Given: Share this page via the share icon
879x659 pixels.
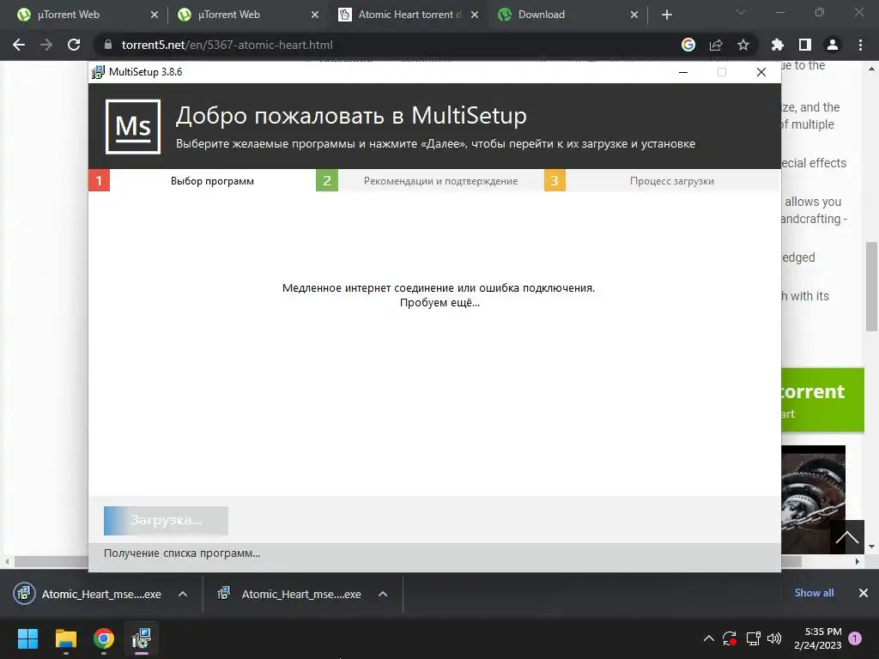Looking at the screenshot, I should (x=716, y=45).
